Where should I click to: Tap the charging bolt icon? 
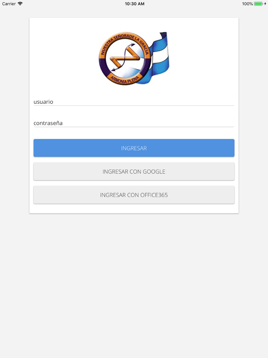(265, 4)
